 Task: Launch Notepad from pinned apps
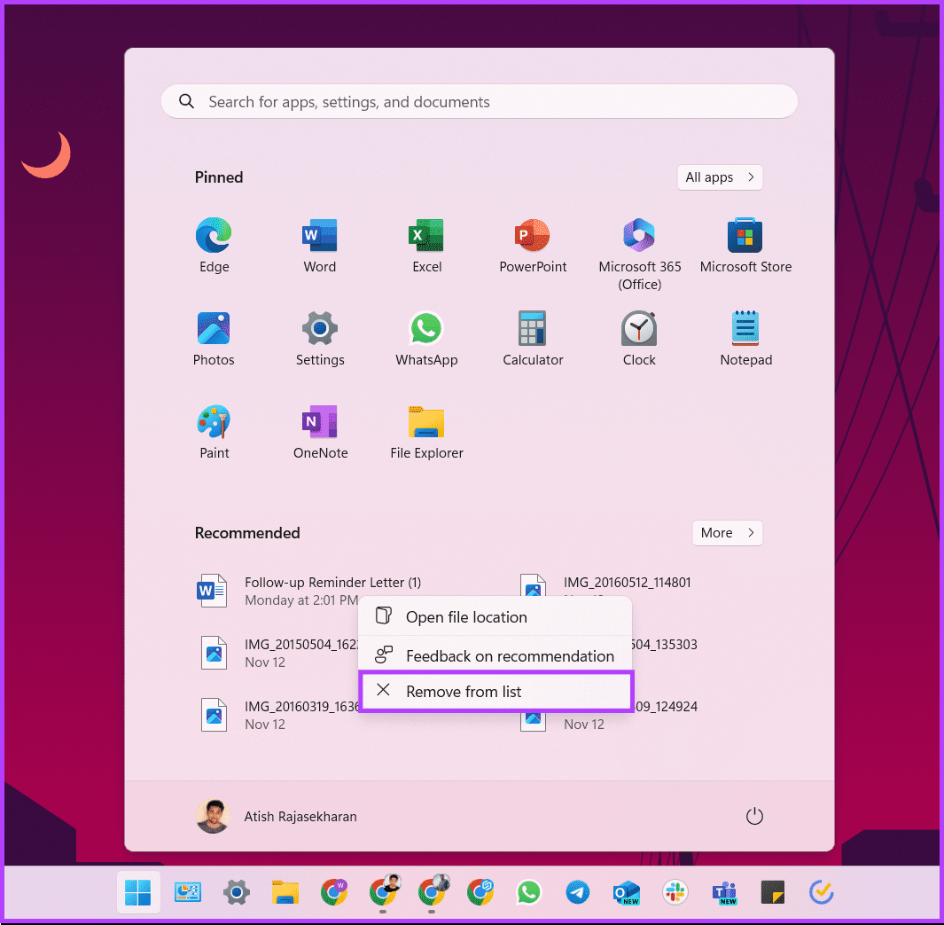tap(745, 339)
